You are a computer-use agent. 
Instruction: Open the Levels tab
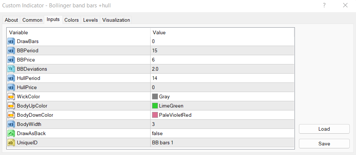(x=91, y=20)
